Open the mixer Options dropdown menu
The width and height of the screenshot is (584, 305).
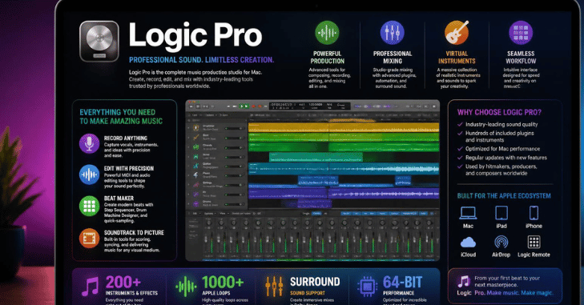(x=210, y=214)
